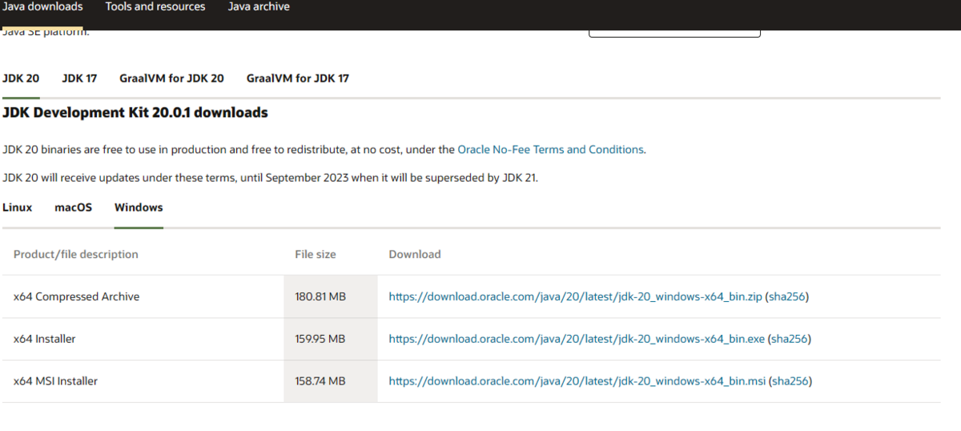Open sha256 link for the zip file
This screenshot has width=961, height=431.
pyautogui.click(x=787, y=296)
